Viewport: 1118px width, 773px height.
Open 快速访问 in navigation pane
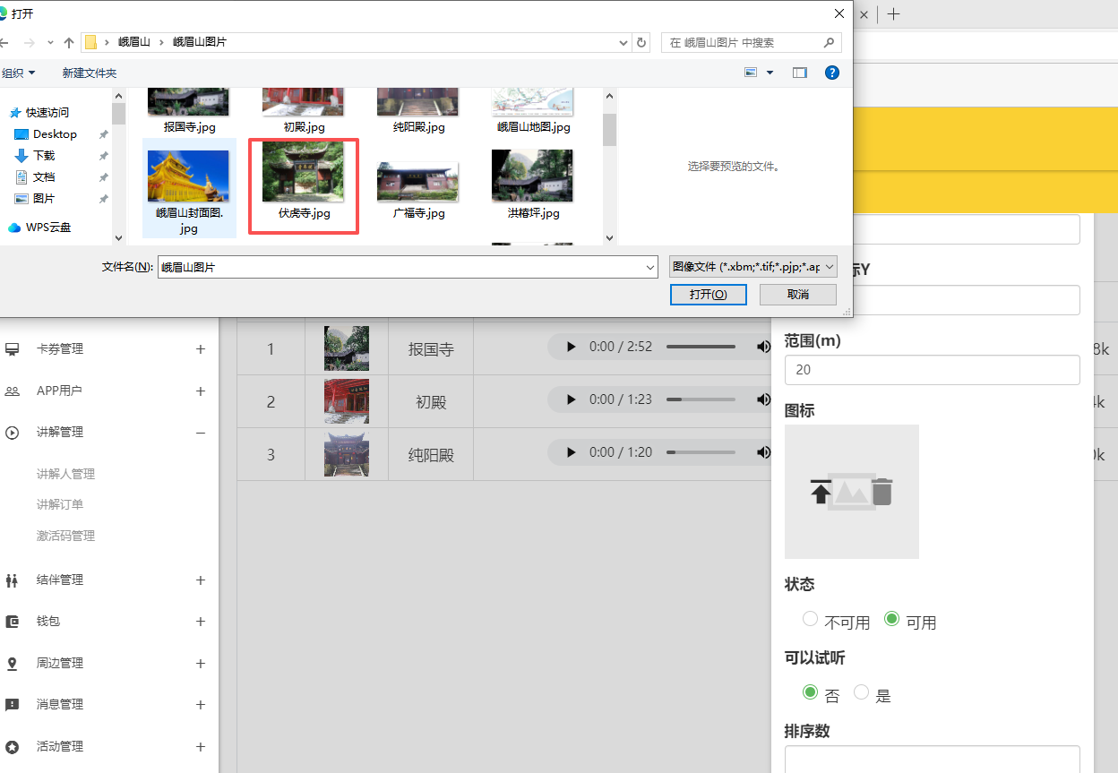(x=47, y=113)
